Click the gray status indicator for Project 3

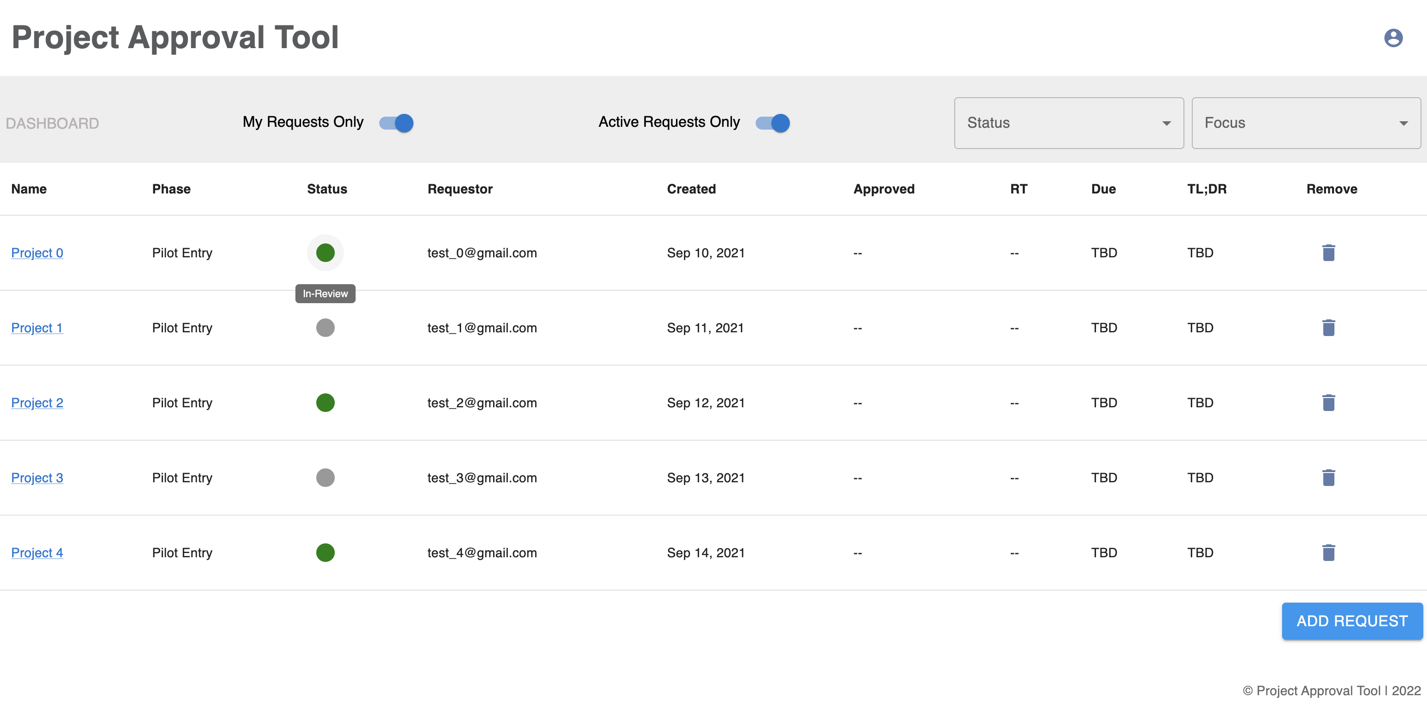[325, 477]
